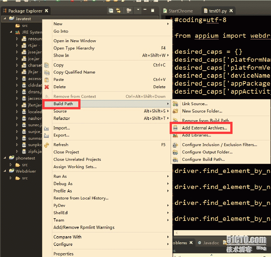
Task: Click the red Delete X icon
Action: (47, 87)
